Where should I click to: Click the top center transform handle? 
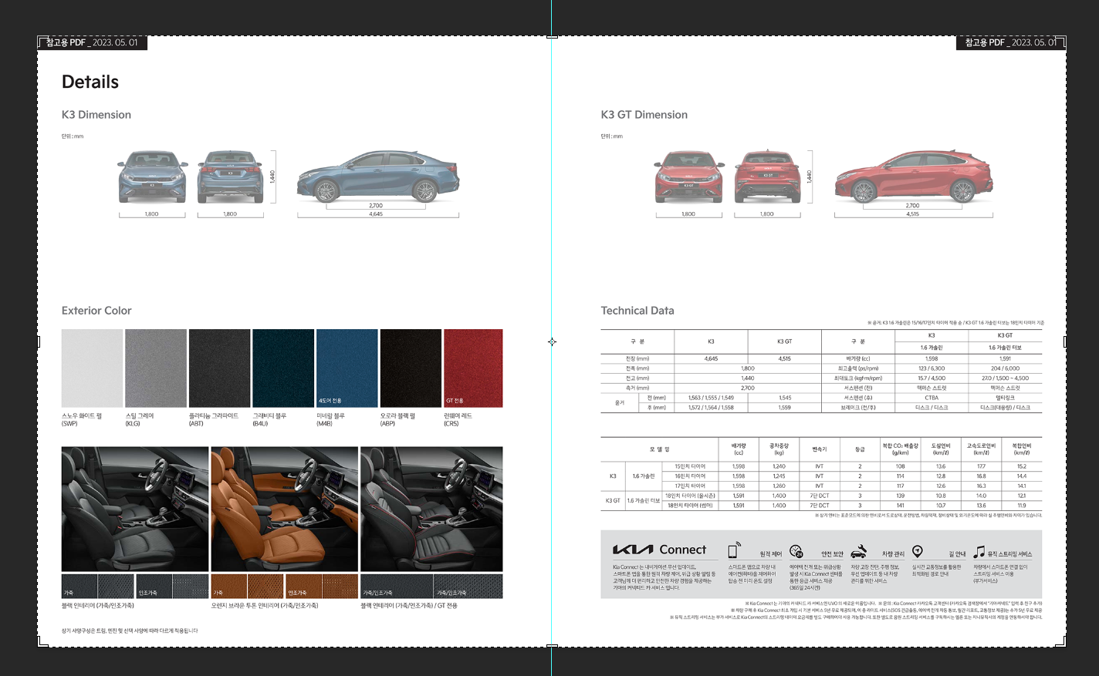pos(552,36)
